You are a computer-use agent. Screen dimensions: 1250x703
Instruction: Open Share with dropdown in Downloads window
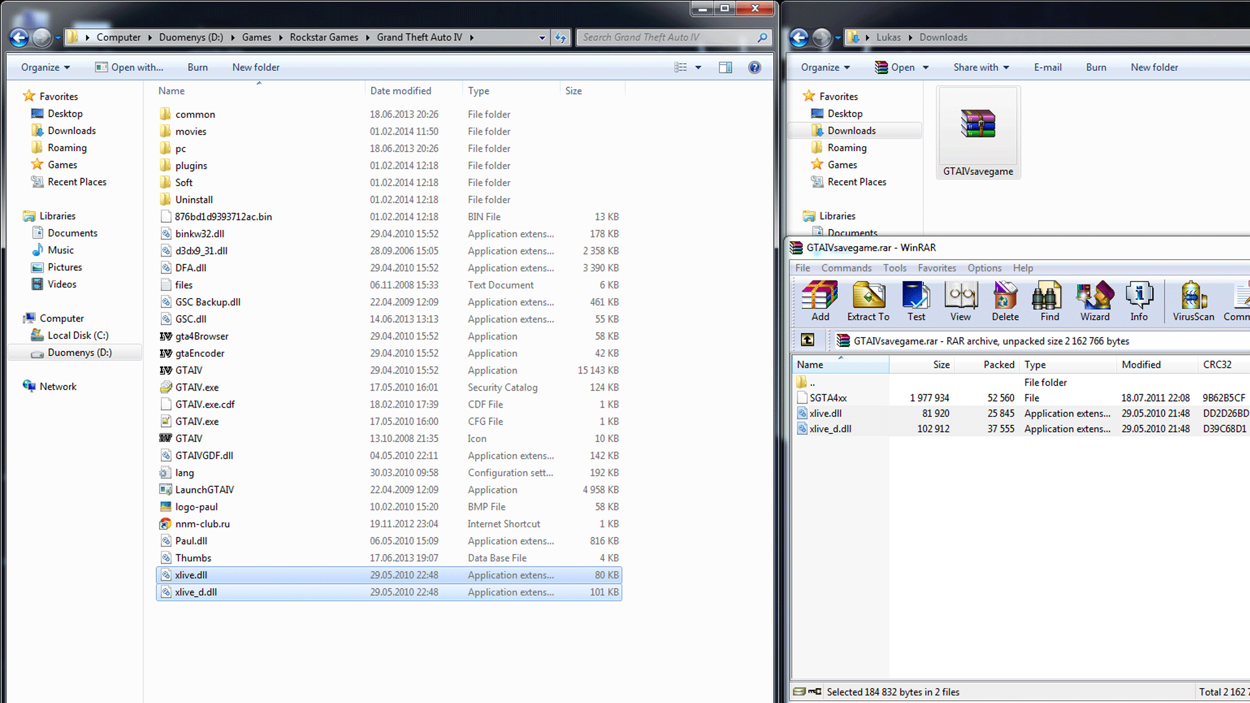tap(981, 67)
